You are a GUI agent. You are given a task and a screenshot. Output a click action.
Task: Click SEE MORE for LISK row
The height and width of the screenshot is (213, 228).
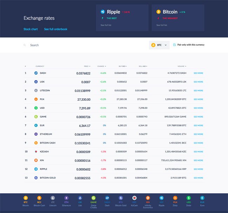click(x=198, y=82)
